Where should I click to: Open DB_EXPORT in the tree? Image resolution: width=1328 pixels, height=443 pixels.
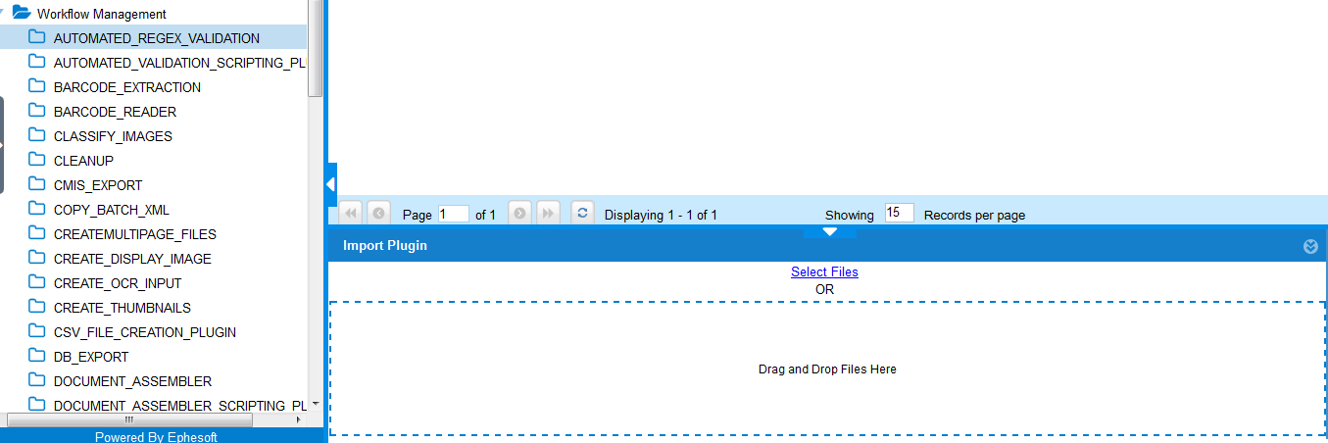tap(154, 357)
